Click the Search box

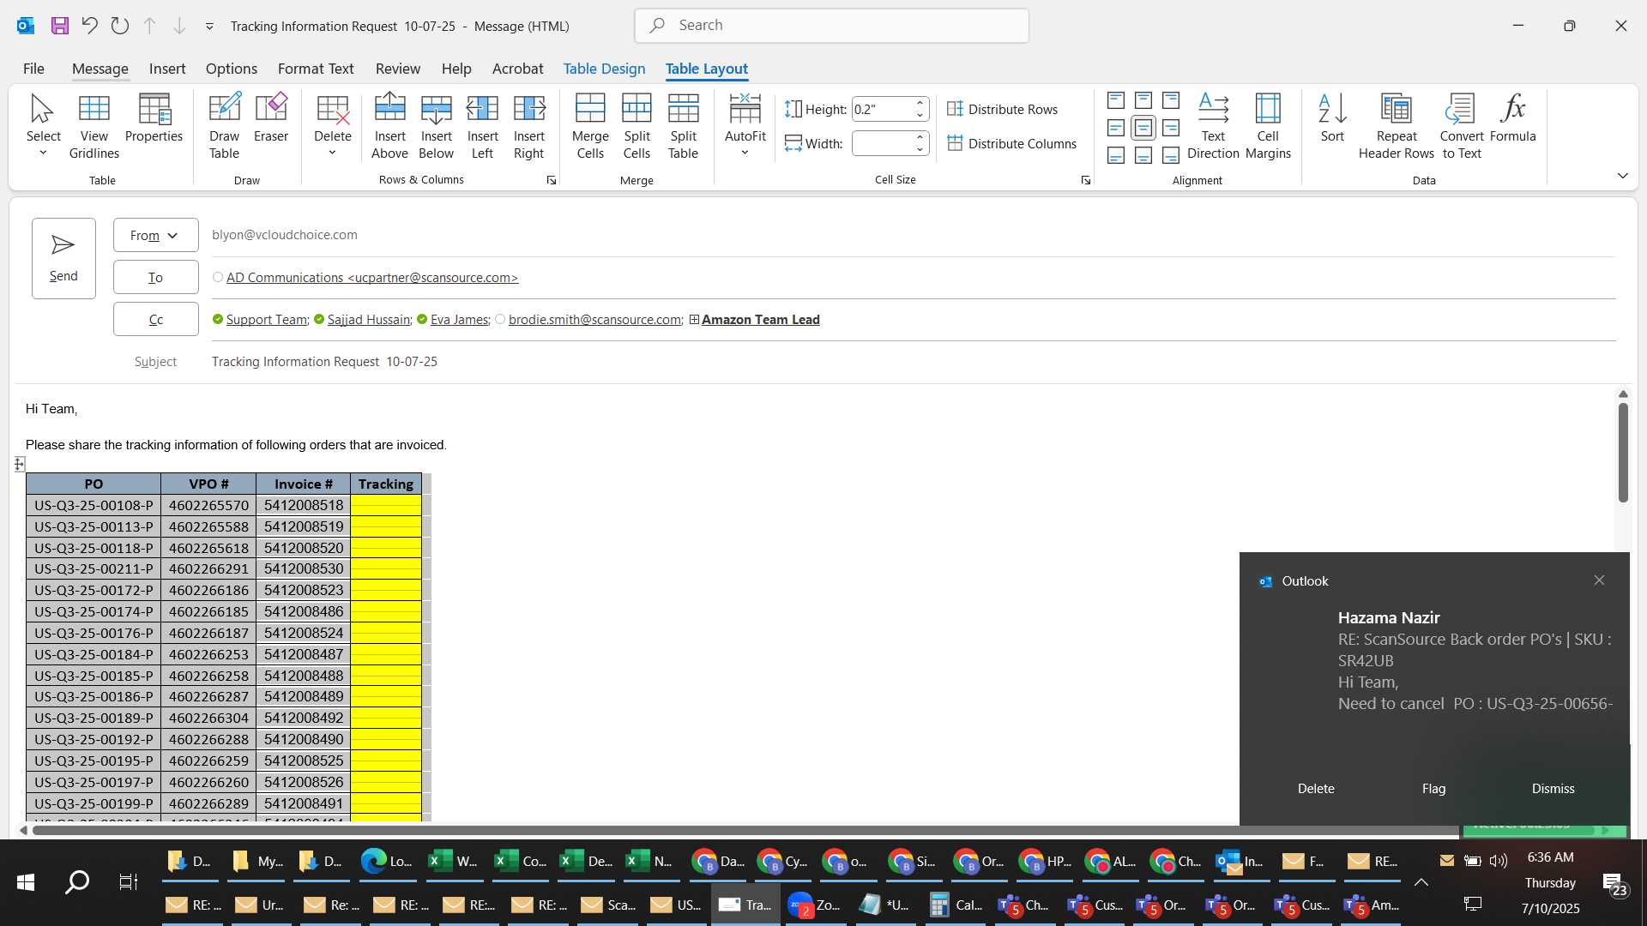pyautogui.click(x=832, y=26)
